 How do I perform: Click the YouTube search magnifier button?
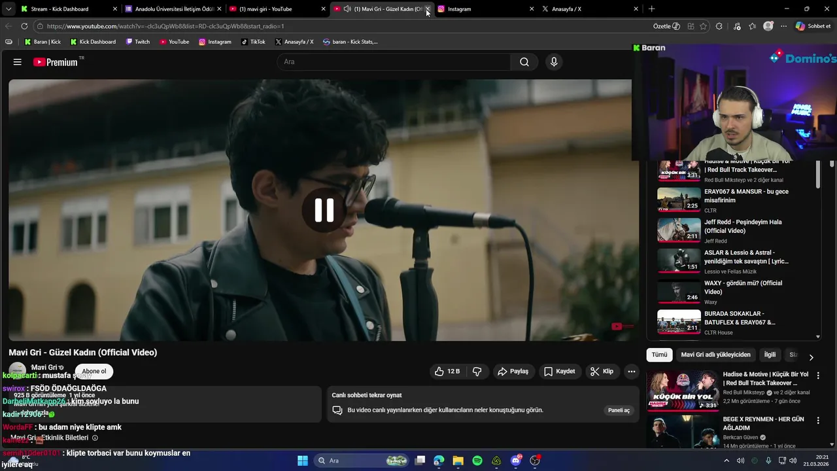[524, 62]
